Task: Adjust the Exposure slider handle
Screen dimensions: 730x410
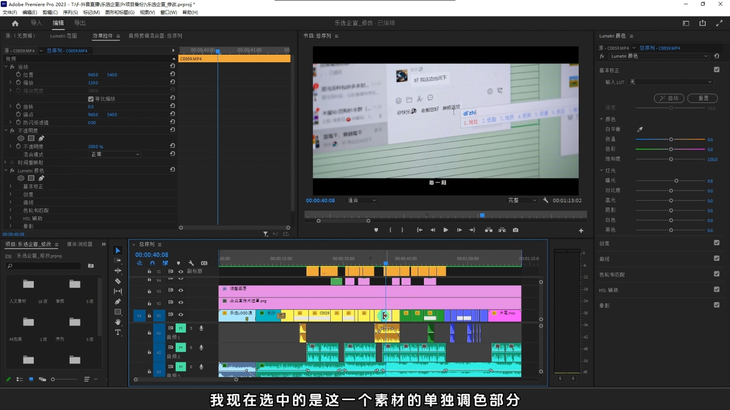Action: 676,181
